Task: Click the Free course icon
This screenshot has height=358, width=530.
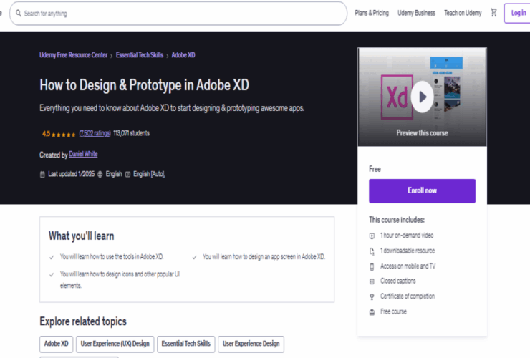Action: (x=372, y=312)
